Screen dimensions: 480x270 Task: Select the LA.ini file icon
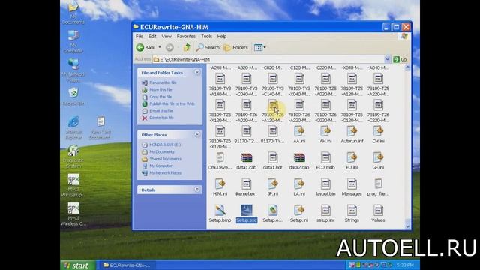point(299,184)
